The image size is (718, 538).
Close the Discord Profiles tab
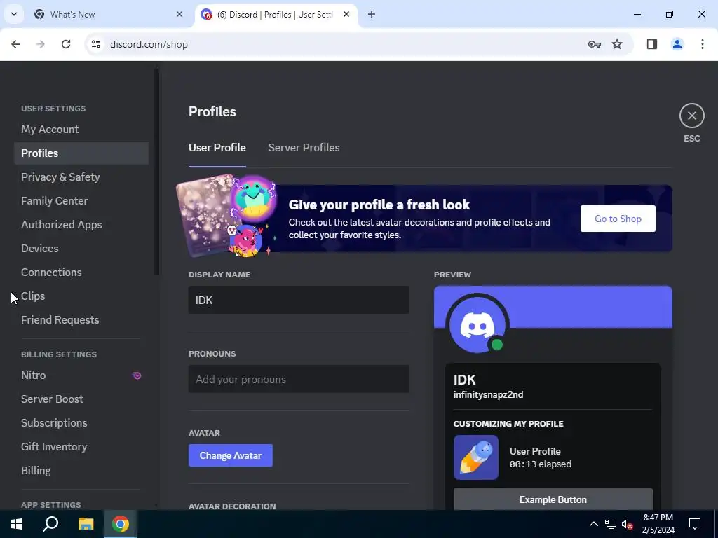[x=346, y=14]
